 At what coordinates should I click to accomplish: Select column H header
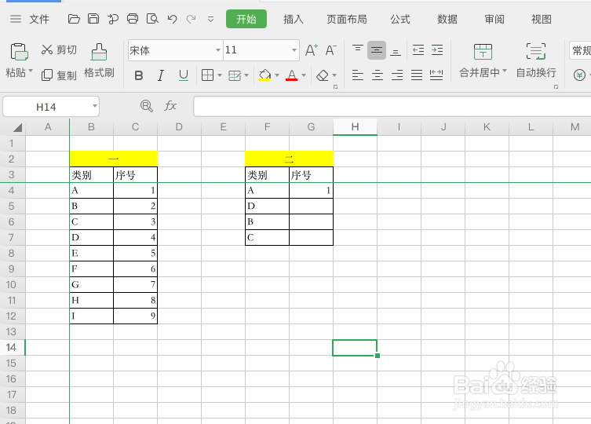coord(355,127)
